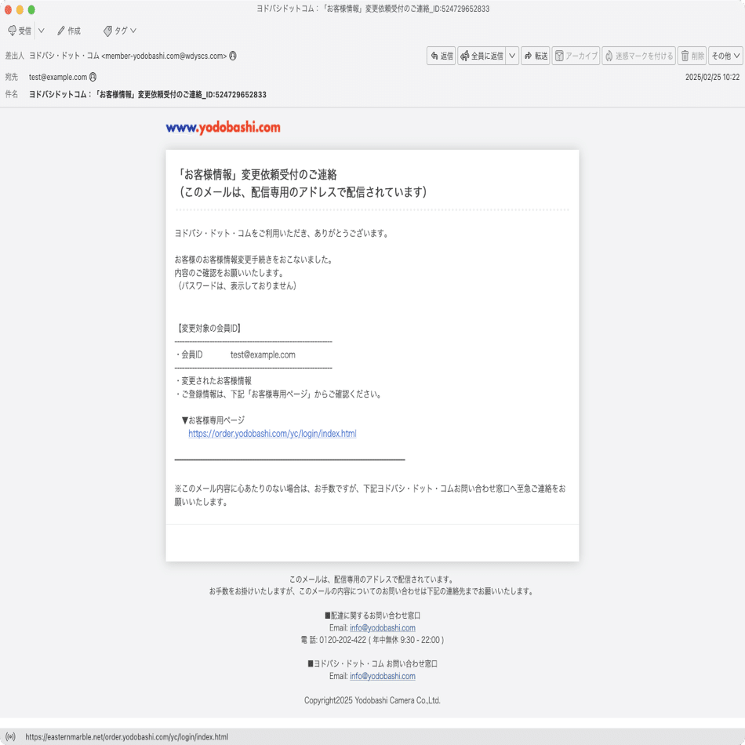Viewport: 745px width, 745px height.
Task: Click the info@yodobashi.com email link
Action: pos(383,627)
